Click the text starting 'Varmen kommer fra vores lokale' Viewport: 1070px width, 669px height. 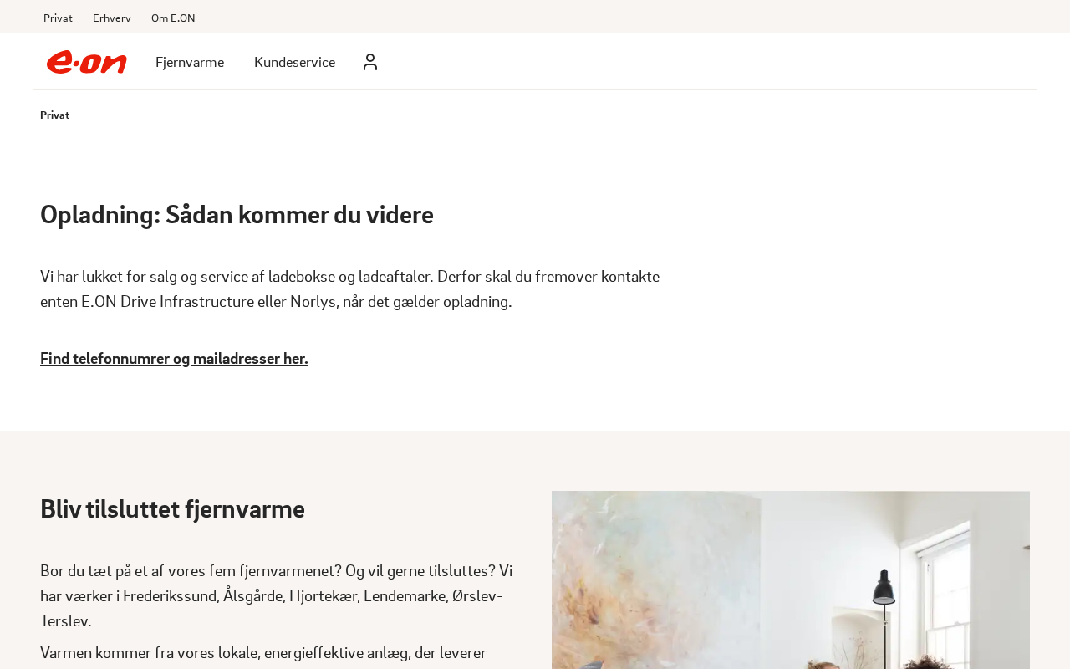tap(263, 653)
